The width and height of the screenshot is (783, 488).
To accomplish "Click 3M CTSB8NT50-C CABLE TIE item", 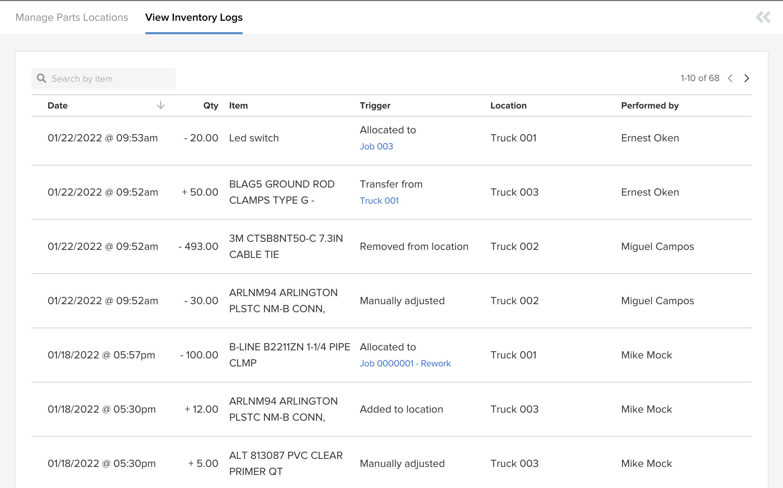I will [286, 247].
